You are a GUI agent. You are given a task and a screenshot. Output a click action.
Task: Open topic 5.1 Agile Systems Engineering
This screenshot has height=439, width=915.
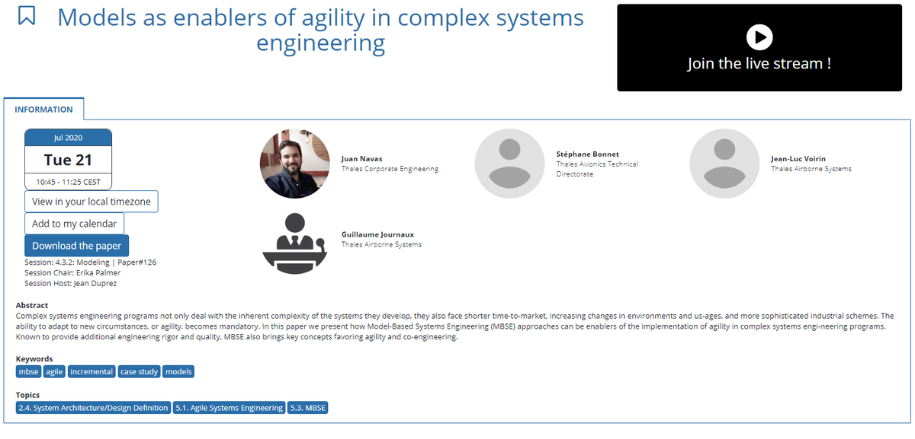click(x=229, y=408)
